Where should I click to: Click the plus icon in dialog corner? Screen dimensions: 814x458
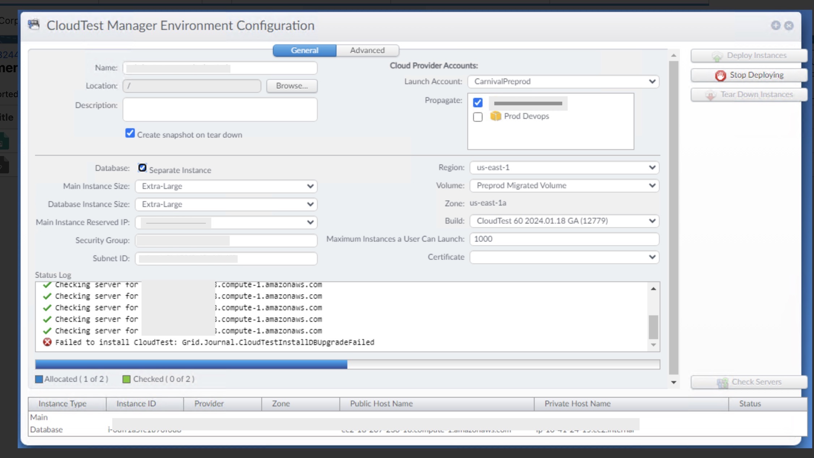(776, 26)
